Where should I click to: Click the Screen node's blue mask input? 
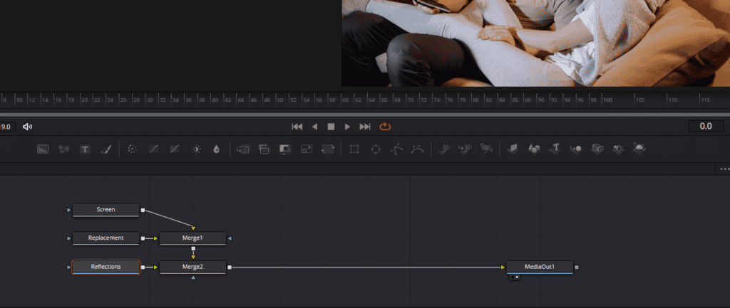tap(69, 210)
